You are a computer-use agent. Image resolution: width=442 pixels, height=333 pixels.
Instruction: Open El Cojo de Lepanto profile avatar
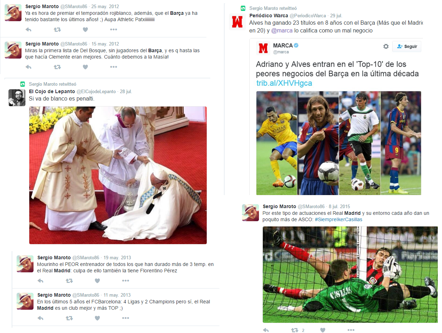tap(17, 97)
